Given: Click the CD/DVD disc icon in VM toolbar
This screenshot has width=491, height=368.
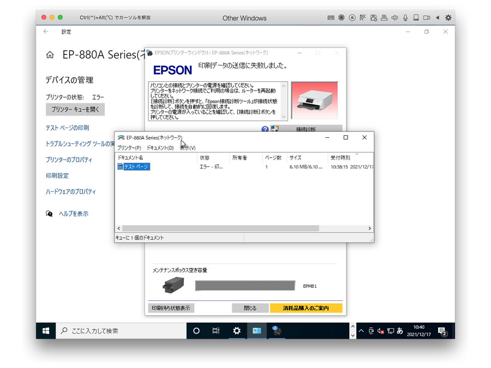Looking at the screenshot, I should pyautogui.click(x=352, y=18).
